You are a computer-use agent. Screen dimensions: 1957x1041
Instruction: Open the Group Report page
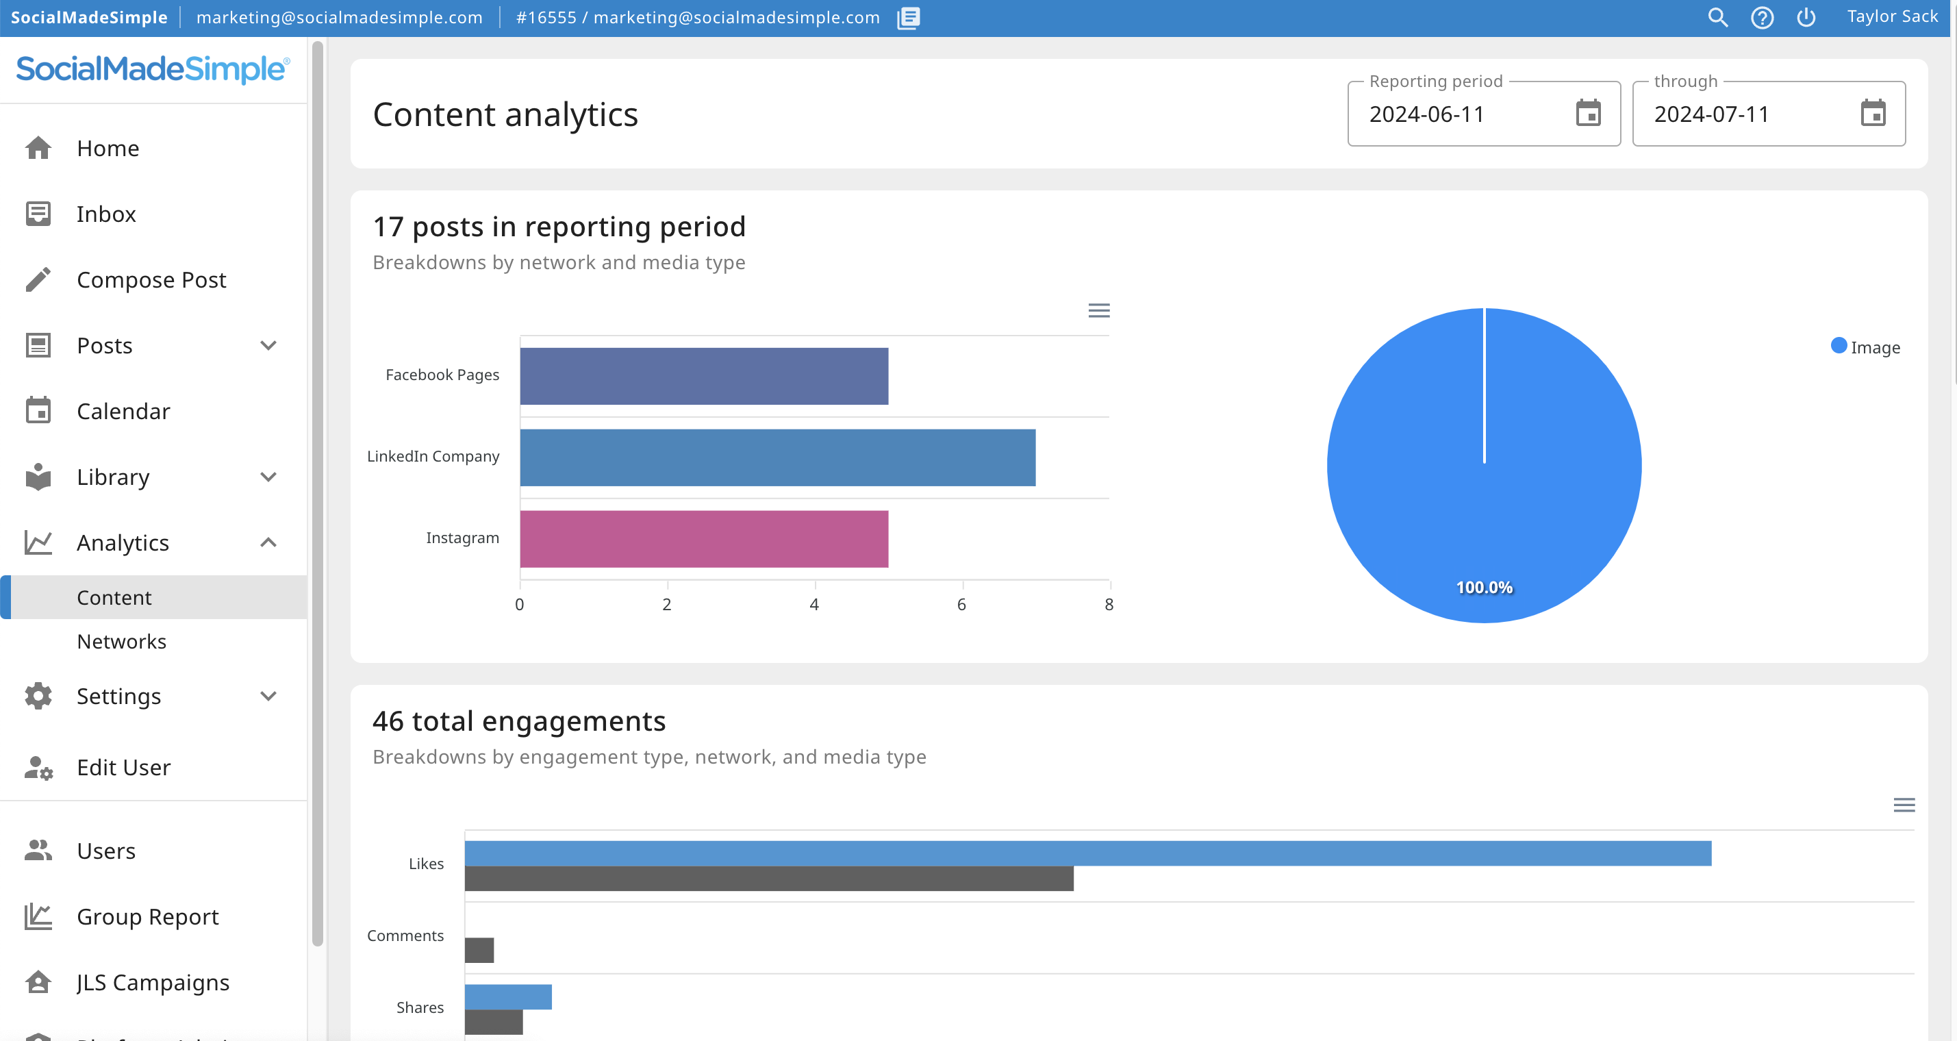click(x=147, y=916)
